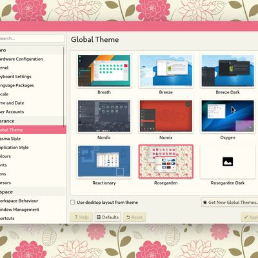This screenshot has height=258, width=258.
Task: Select the highlighted Global Theme entry
Action: pyautogui.click(x=33, y=130)
